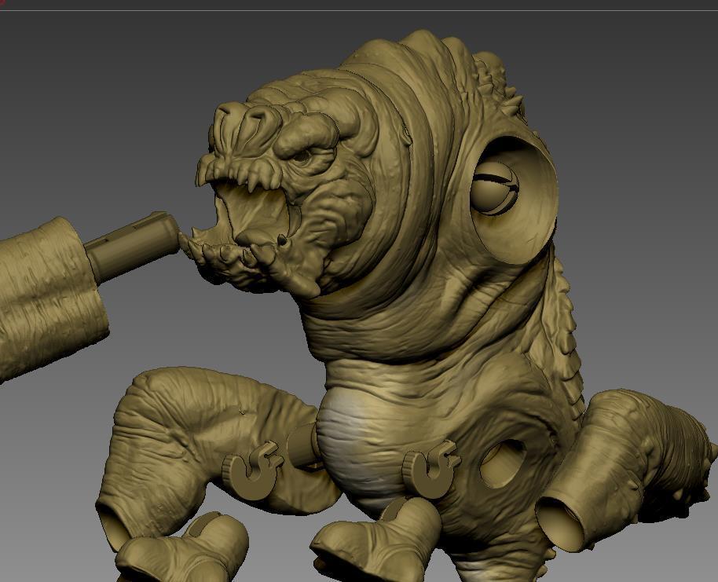
Task: Click the foot piece below the belly
Action: (x=378, y=540)
